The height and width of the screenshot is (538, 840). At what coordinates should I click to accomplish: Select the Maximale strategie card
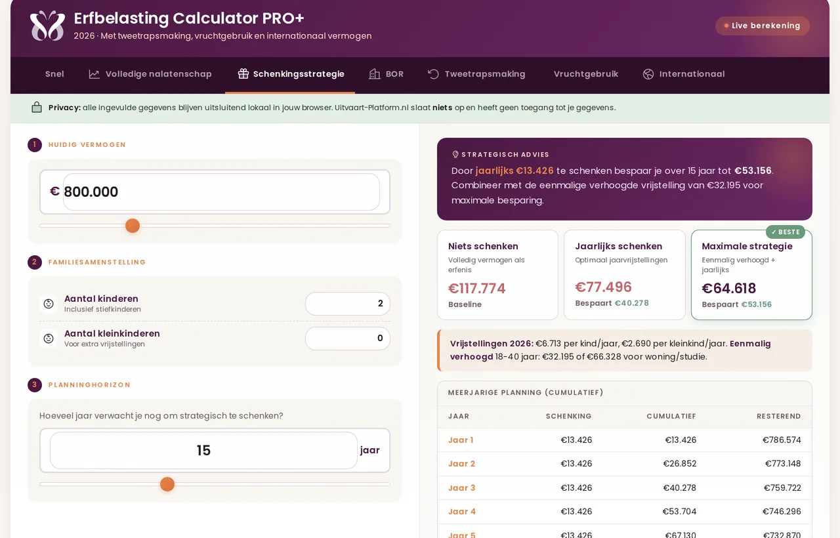[751, 275]
